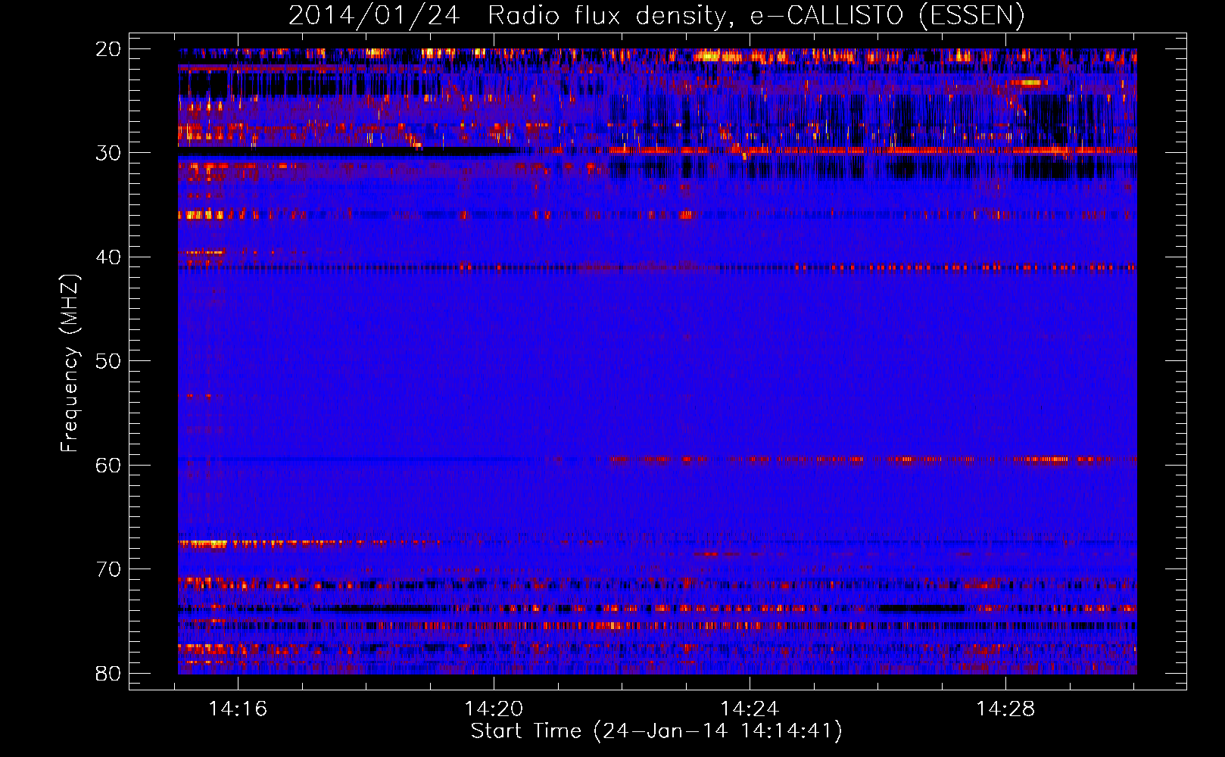The image size is (1225, 757).
Task: Click the 14:20 time tick label
Action: click(494, 709)
